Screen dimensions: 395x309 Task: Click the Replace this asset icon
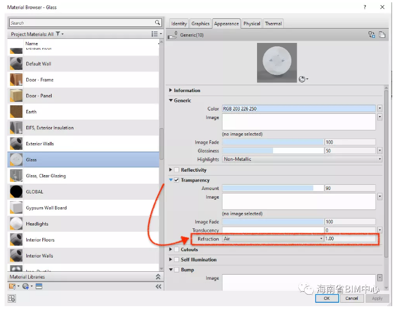(x=372, y=35)
